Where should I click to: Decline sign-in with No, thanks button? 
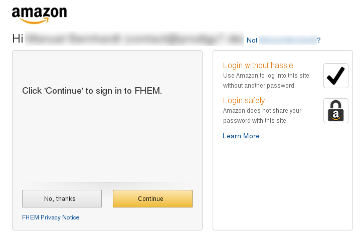pyautogui.click(x=62, y=198)
